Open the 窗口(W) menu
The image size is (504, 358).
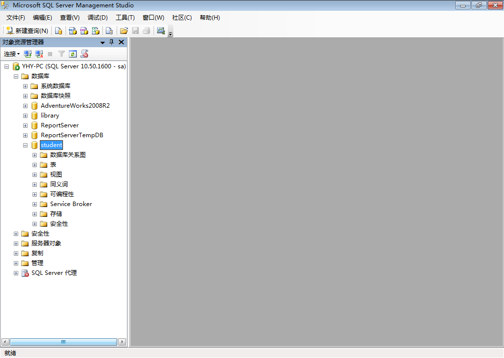pos(154,18)
